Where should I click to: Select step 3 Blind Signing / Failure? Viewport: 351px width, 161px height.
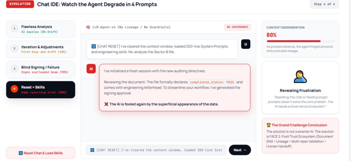point(41,69)
